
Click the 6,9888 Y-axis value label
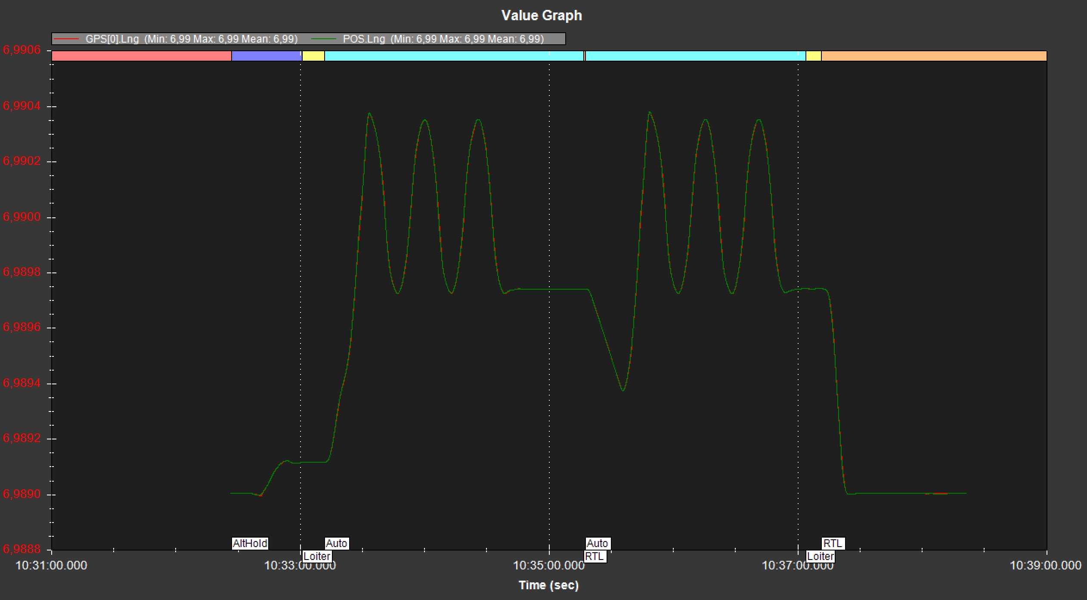pos(22,549)
